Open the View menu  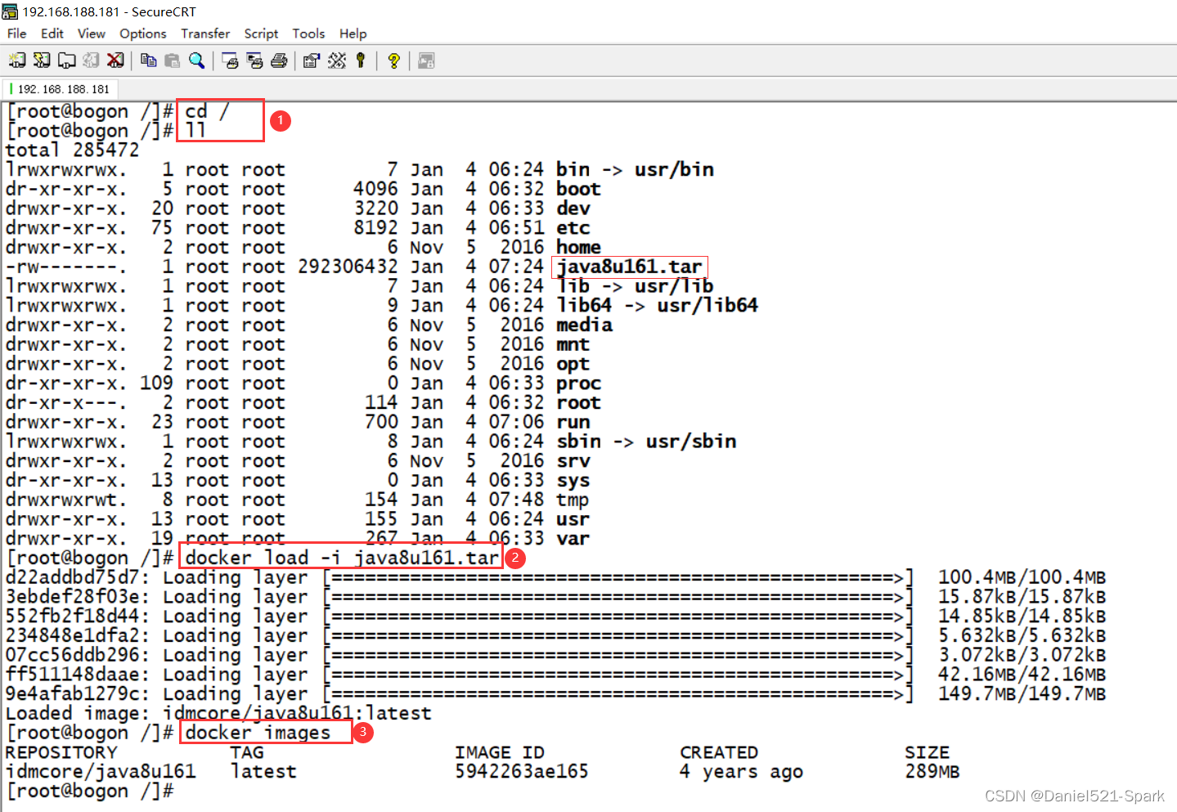point(92,34)
